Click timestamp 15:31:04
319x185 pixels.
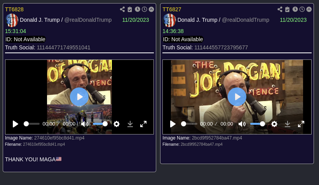pyautogui.click(x=16, y=31)
